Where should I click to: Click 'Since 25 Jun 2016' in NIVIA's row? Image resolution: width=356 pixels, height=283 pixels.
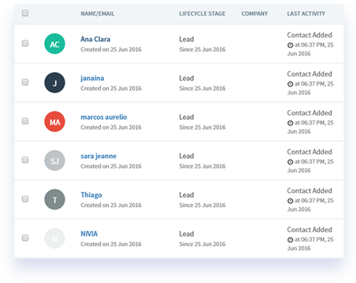(202, 244)
